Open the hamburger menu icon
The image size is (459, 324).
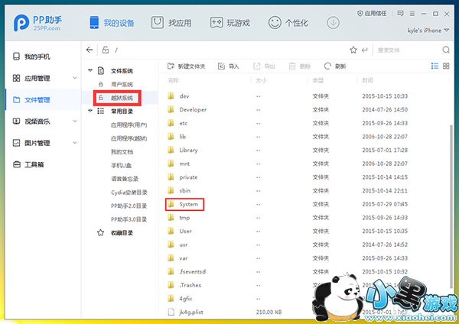412,14
